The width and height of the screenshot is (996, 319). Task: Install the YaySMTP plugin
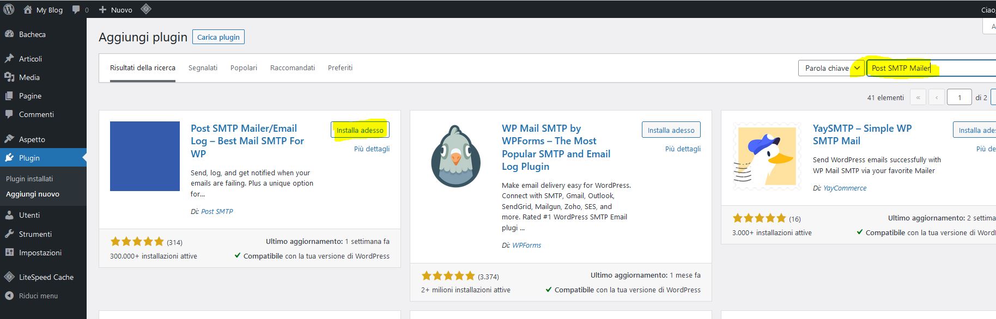(x=974, y=130)
